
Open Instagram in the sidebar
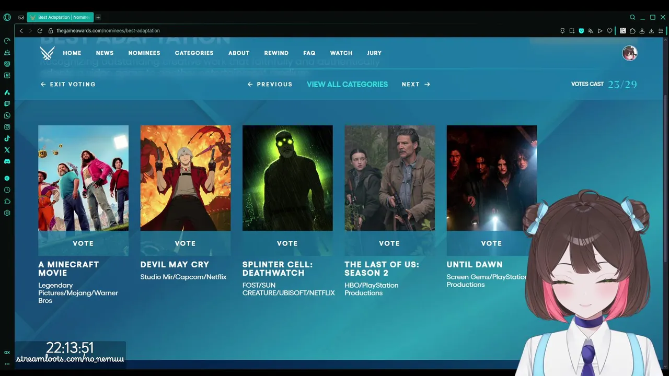pyautogui.click(x=7, y=127)
